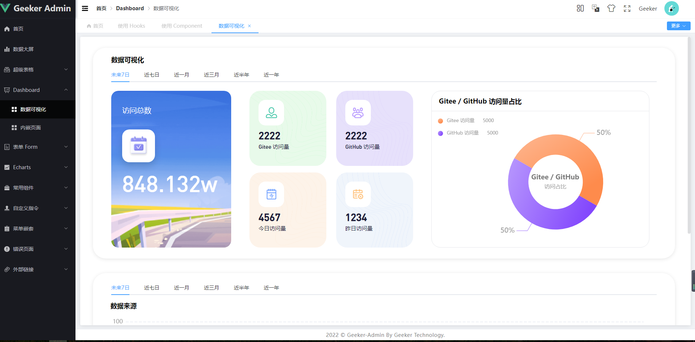The width and height of the screenshot is (695, 342).
Task: Open the 更多 dropdown button
Action: [678, 26]
